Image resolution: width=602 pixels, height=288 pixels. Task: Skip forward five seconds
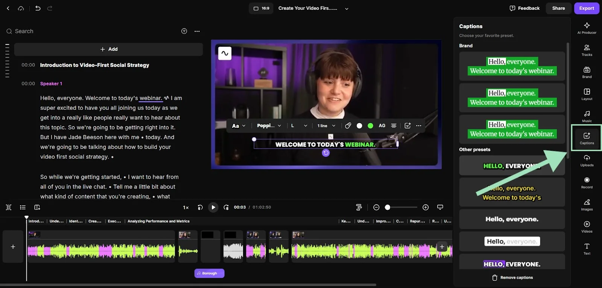226,207
